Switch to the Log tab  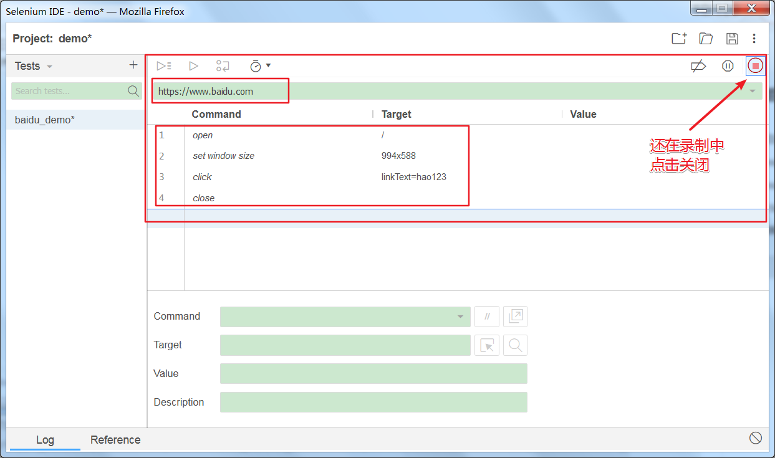point(45,439)
